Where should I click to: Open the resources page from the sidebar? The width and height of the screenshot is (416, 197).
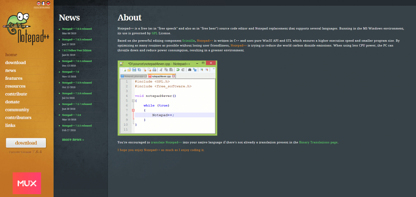tap(15, 86)
